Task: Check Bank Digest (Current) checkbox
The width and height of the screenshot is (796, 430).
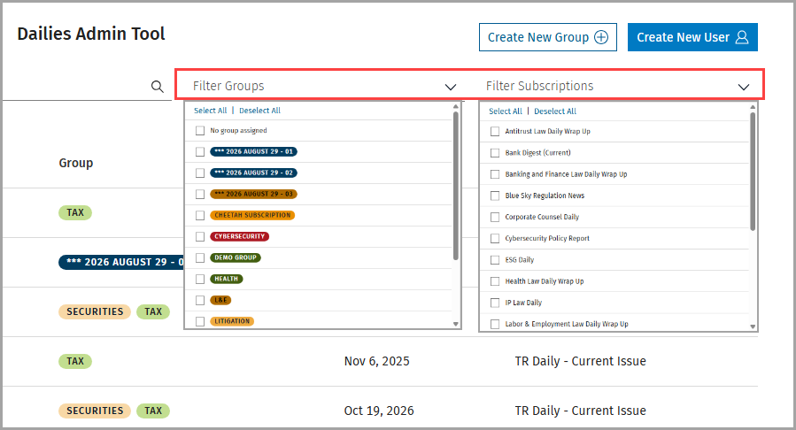Action: [495, 153]
